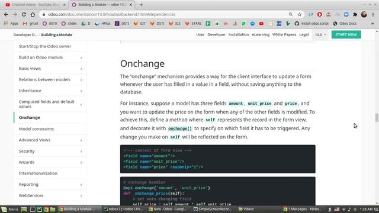Go to the browser home page
Viewport: 379px width, 213px height.
(33, 14)
